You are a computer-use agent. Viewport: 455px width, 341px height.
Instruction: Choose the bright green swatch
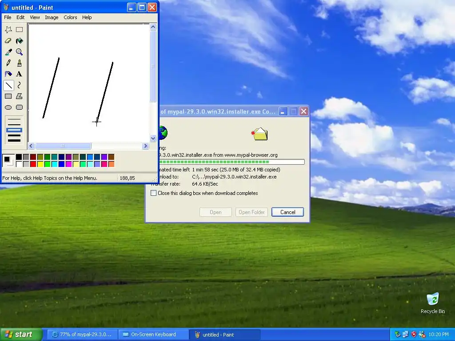[47, 164]
